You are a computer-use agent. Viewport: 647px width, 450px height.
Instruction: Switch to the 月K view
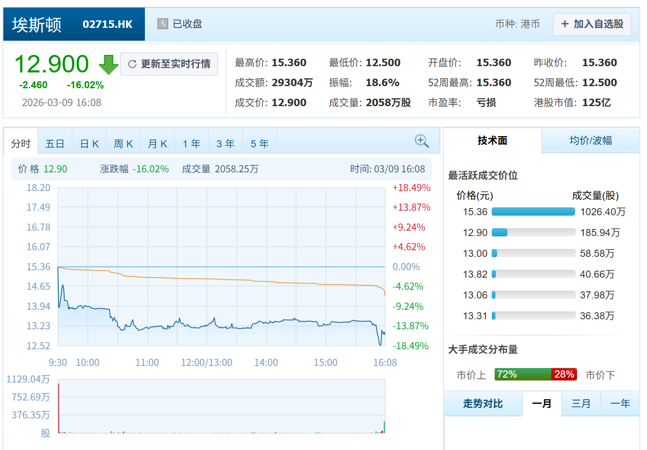point(157,143)
